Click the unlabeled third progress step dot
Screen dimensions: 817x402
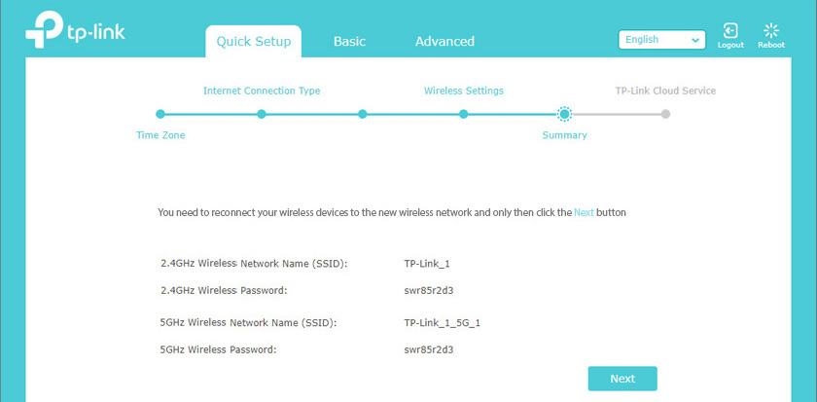click(x=363, y=114)
